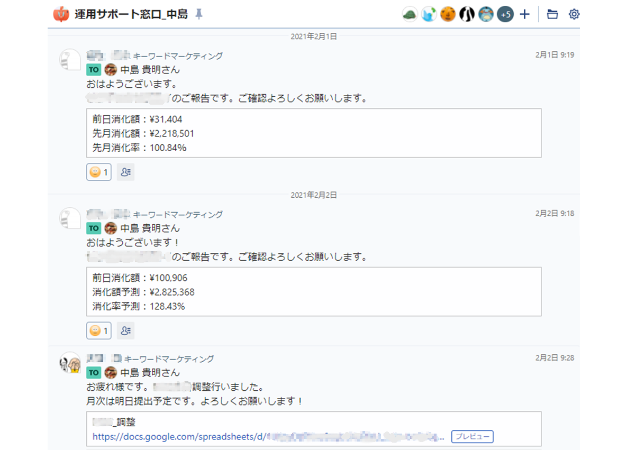Show reaction members for Feb 1 message
The width and height of the screenshot is (635, 450).
coord(125,172)
